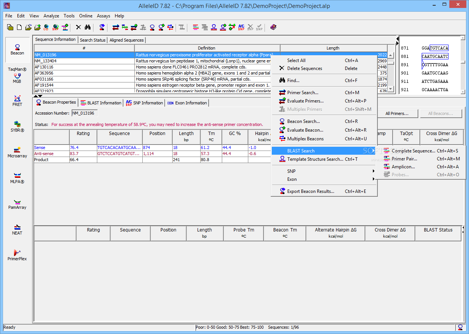Open the PrimerPlex assay mode
This screenshot has width=469, height=334.
point(17,255)
